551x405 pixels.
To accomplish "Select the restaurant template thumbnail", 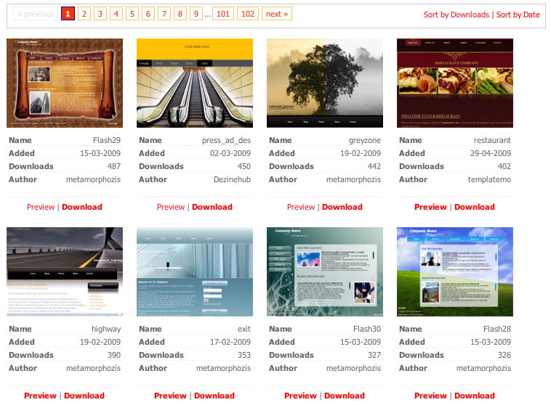I will coord(455,83).
